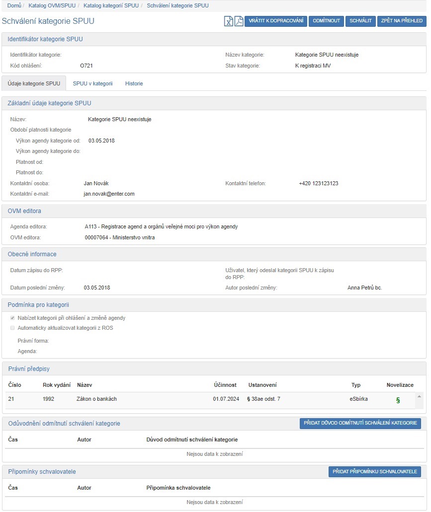The image size is (431, 512).
Task: Enable 'Automaticky aktualizovat kategorii z ROS' checkbox
Action: [x=13, y=328]
